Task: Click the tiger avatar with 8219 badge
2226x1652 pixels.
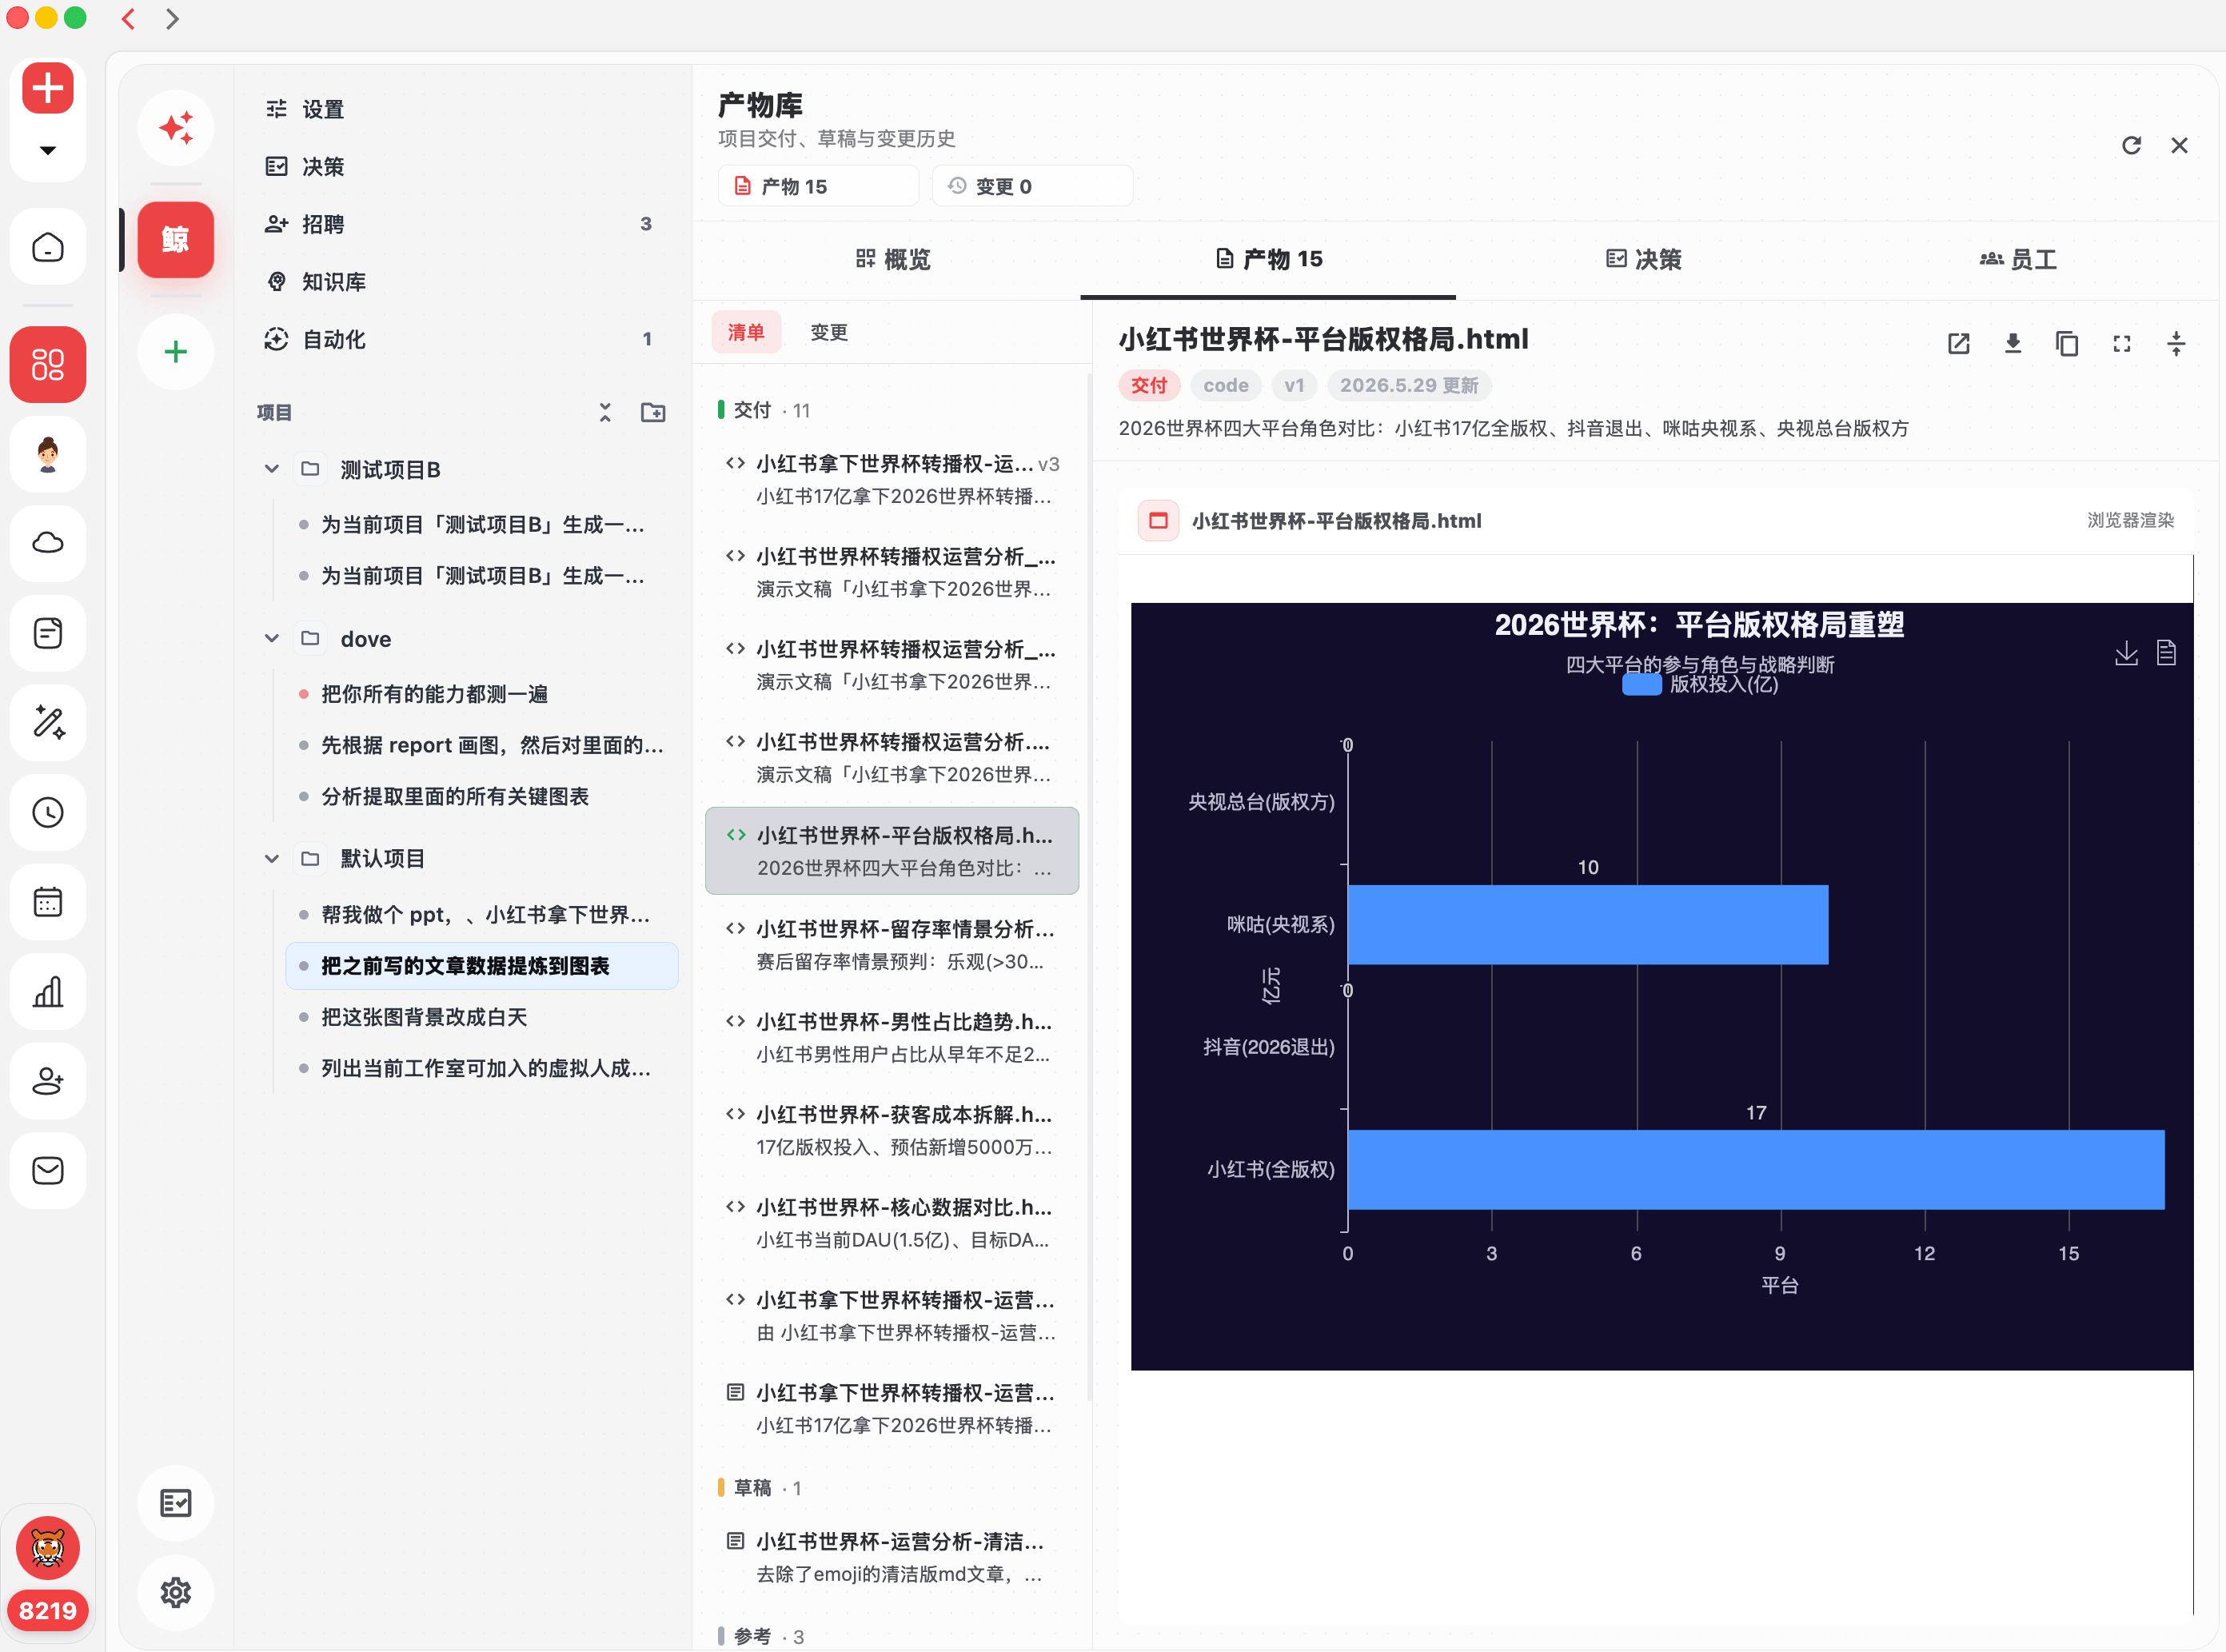Action: coord(47,1572)
